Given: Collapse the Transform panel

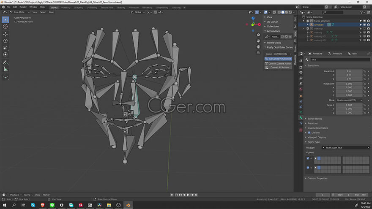Looking at the screenshot, I should click(x=313, y=65).
